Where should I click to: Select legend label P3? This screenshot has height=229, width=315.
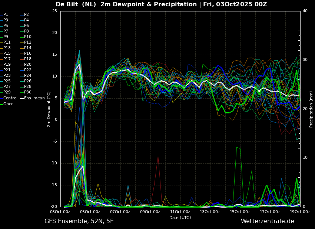tap(4, 20)
